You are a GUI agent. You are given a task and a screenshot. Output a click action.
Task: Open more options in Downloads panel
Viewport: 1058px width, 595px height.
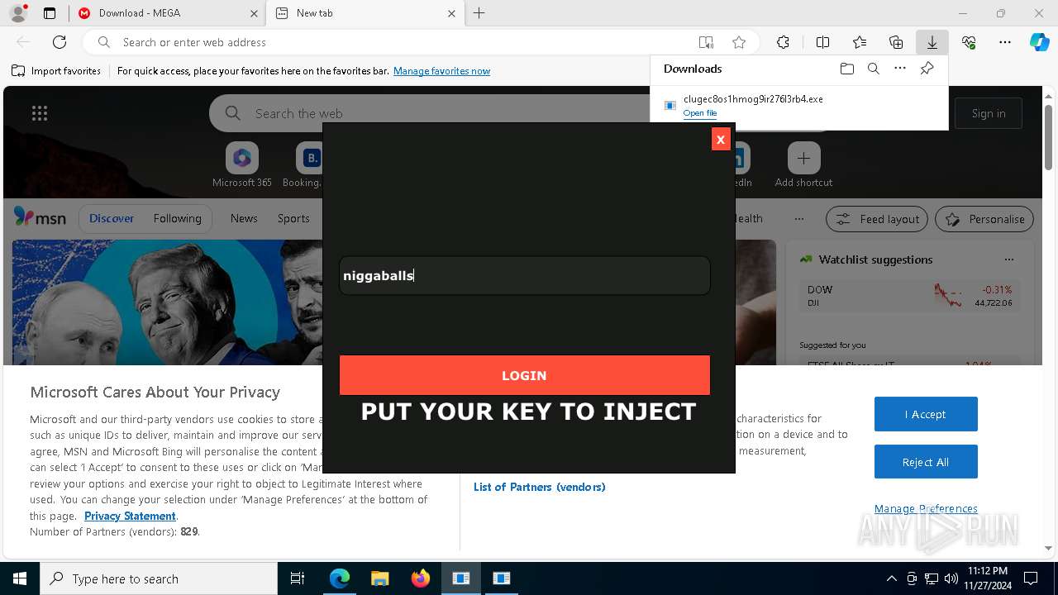tap(900, 69)
